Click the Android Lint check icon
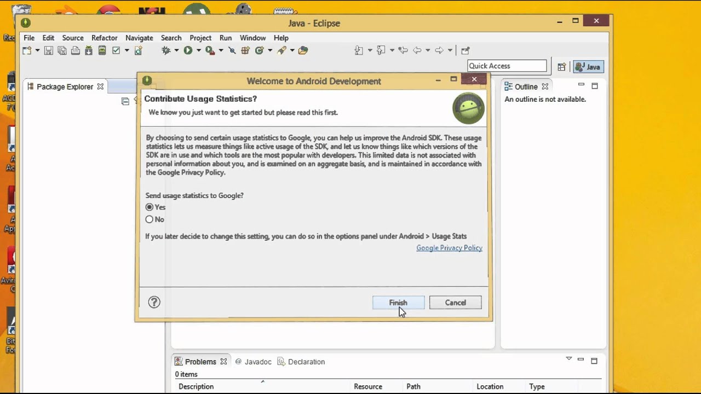Image resolution: width=701 pixels, height=394 pixels. 116,50
